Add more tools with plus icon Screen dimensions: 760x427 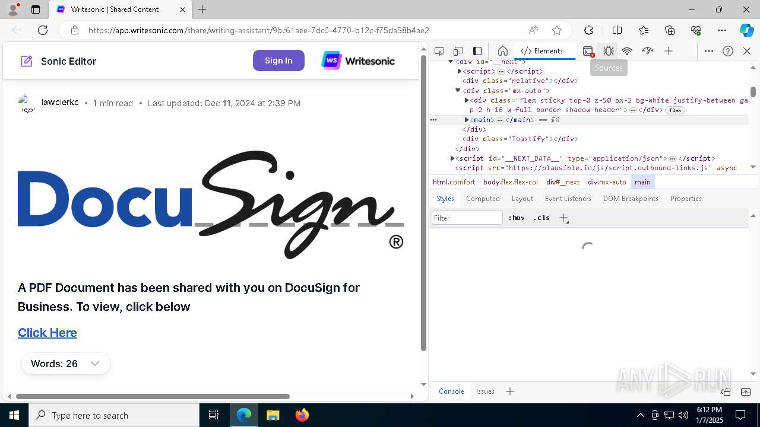(x=669, y=51)
